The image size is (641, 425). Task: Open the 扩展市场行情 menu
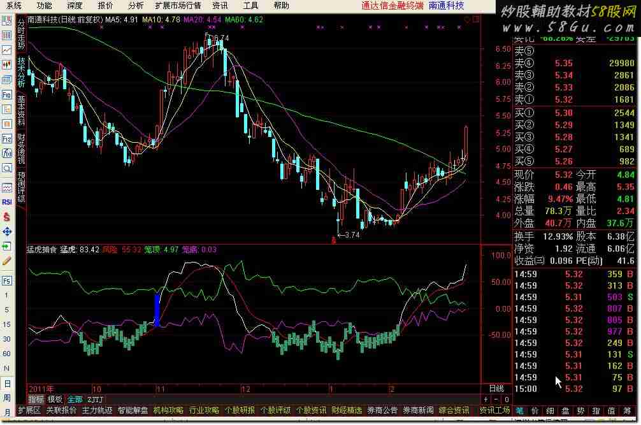(x=178, y=6)
